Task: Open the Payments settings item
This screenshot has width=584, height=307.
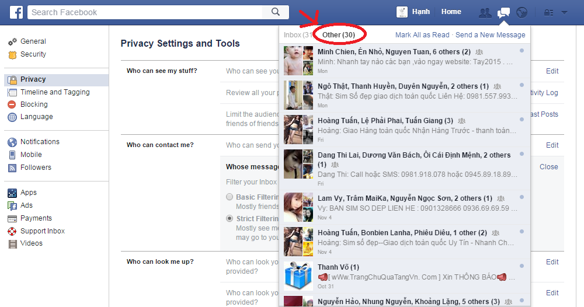Action: click(36, 218)
